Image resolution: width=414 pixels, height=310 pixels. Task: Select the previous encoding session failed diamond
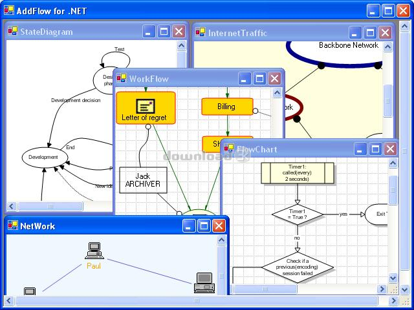298,267
